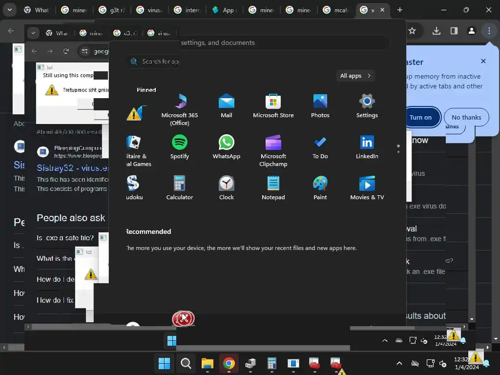This screenshot has width=500, height=375.
Task: Click the taskbar notification bell
Action: click(486, 363)
